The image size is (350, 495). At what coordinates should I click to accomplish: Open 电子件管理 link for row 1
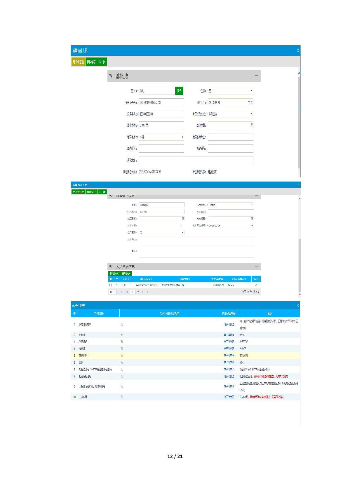229,325
